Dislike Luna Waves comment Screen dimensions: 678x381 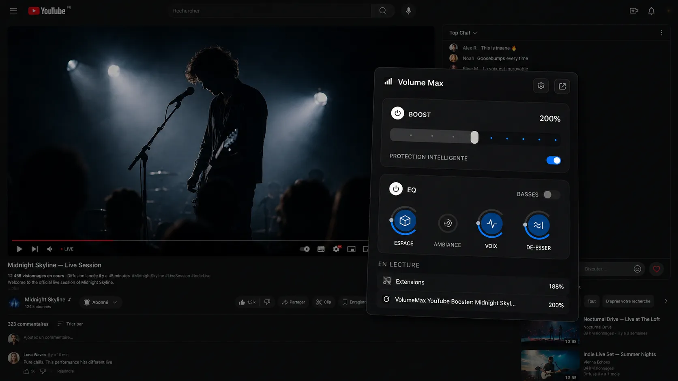tap(43, 371)
